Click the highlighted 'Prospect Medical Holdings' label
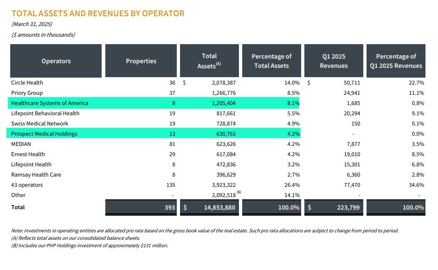Screen dimensions: 438x270 click(44, 134)
